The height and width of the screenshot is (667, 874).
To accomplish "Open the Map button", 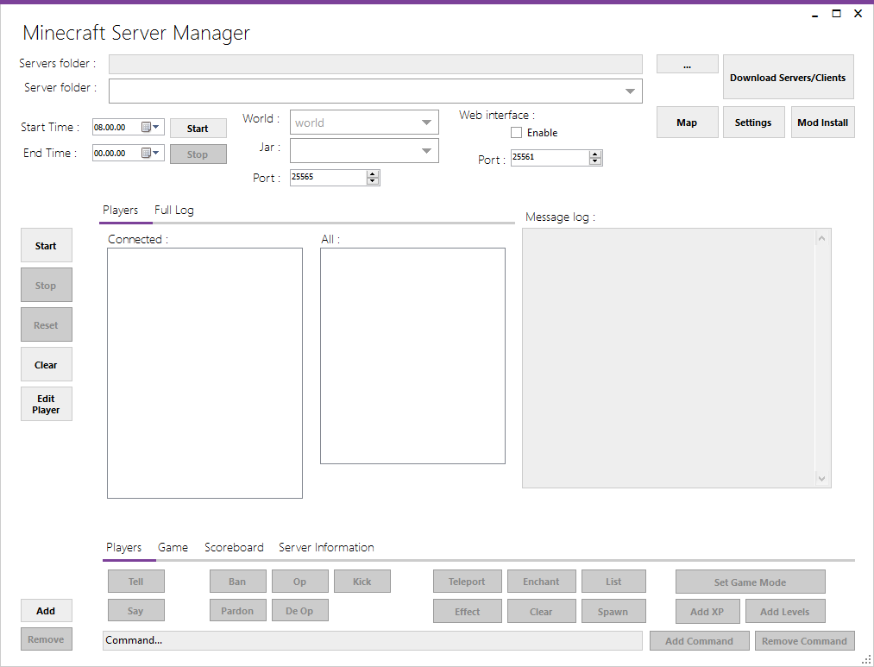I will 688,122.
